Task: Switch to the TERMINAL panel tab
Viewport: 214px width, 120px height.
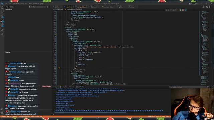Action: tap(71, 87)
